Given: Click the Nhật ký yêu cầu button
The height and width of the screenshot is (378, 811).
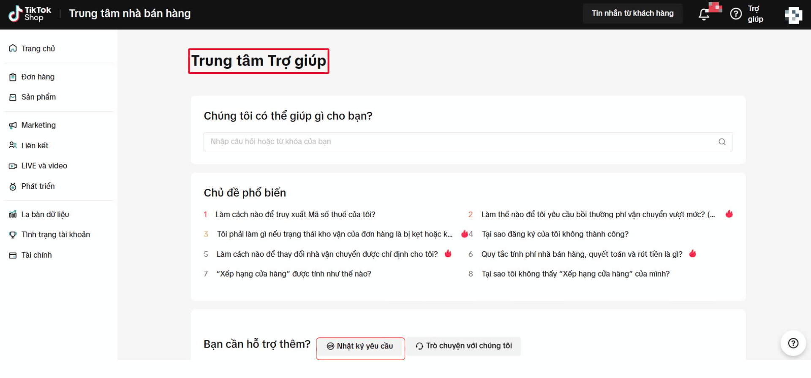Looking at the screenshot, I should 360,346.
